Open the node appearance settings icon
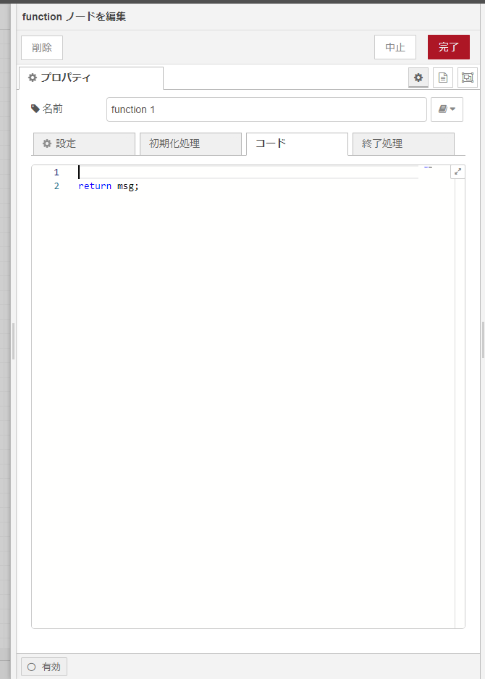The image size is (485, 679). (468, 78)
